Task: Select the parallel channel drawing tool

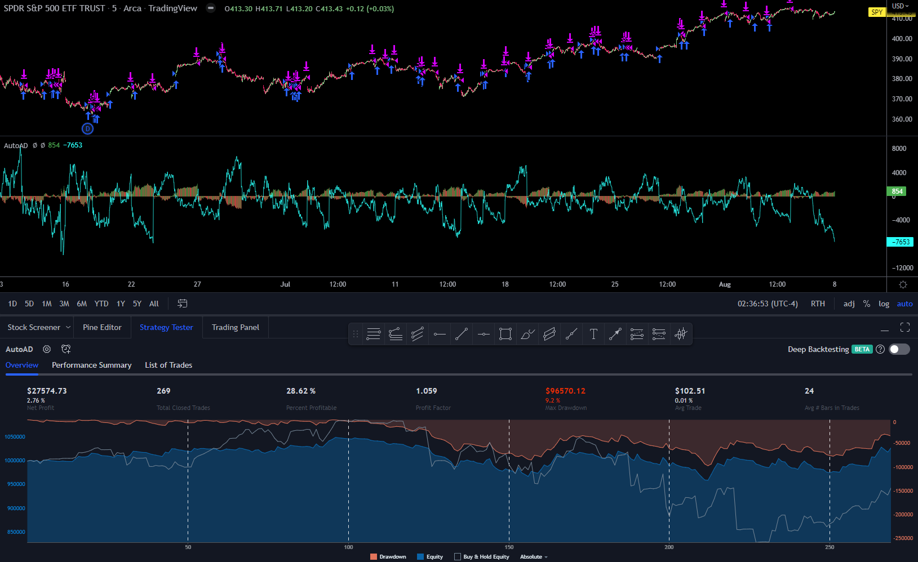Action: click(x=418, y=334)
